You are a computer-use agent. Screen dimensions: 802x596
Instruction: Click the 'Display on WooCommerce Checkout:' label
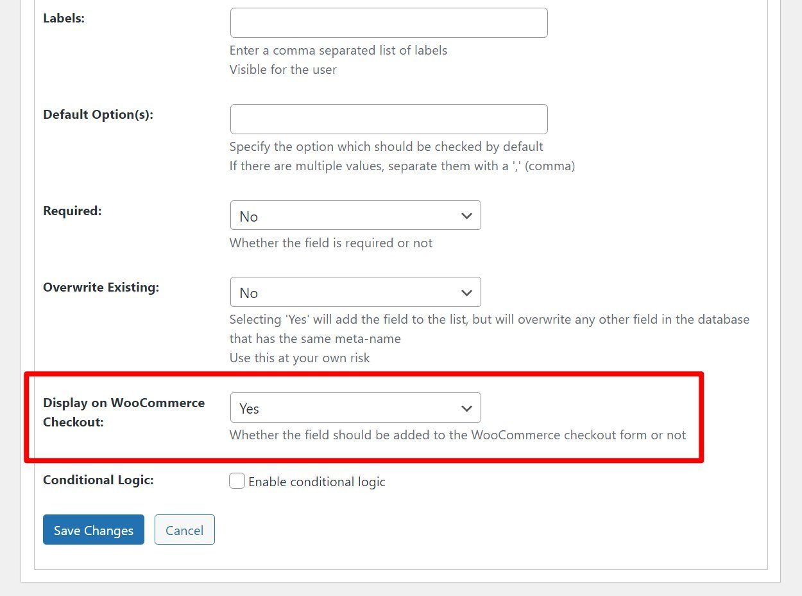pyautogui.click(x=124, y=412)
